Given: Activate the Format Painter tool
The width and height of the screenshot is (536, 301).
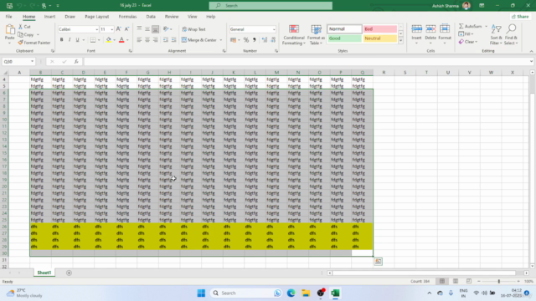Looking at the screenshot, I should click(34, 43).
